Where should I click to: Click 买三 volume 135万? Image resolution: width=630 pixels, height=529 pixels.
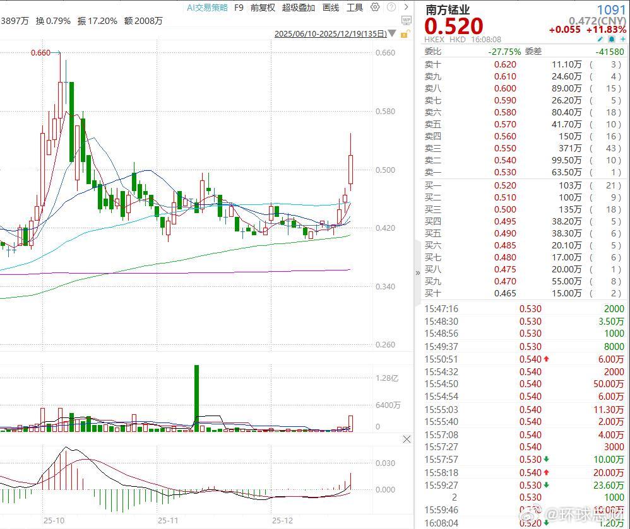click(x=570, y=209)
